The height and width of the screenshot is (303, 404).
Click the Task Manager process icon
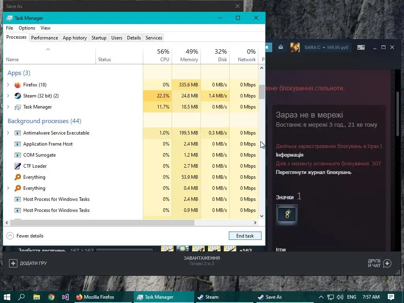tap(17, 107)
